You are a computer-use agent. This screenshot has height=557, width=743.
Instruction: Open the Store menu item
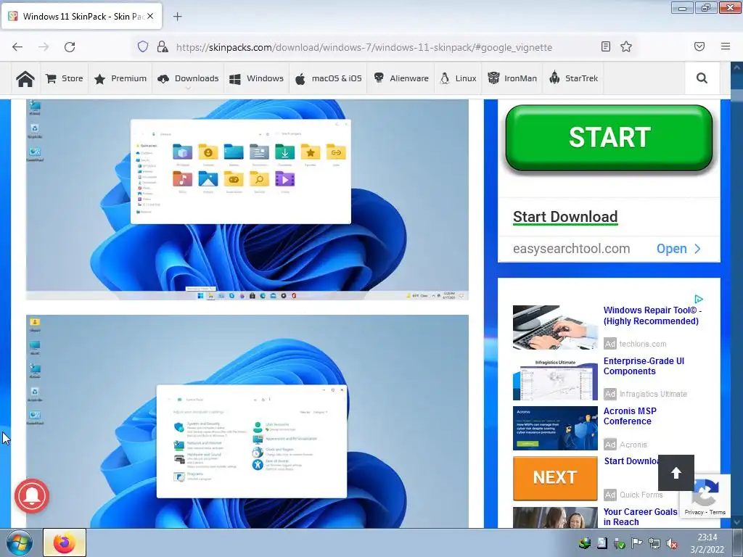[x=65, y=78]
